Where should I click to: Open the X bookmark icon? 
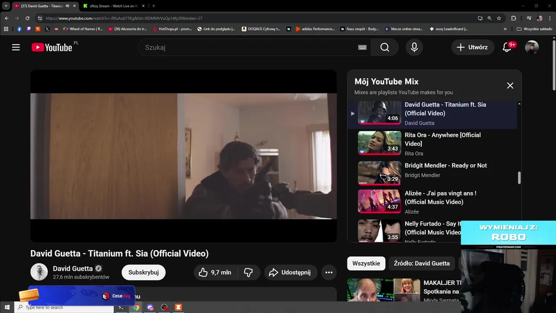[47, 29]
